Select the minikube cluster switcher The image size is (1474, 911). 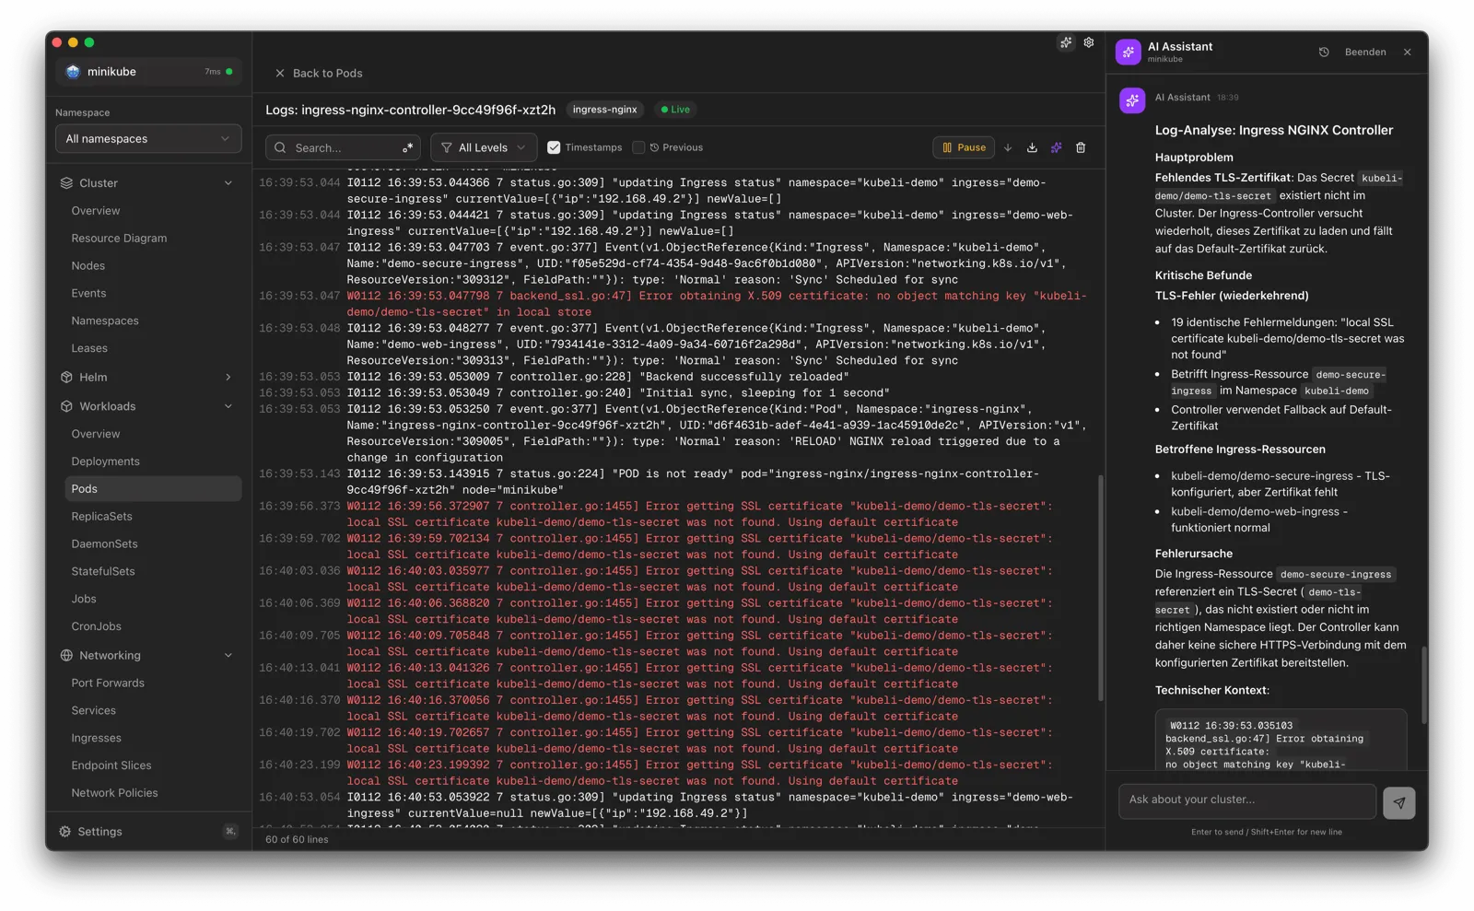[148, 72]
